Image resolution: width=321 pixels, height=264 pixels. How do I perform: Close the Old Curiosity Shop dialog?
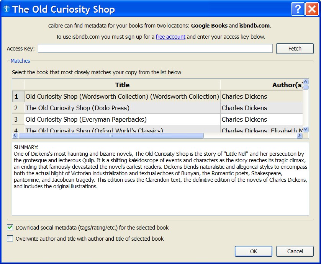311,9
